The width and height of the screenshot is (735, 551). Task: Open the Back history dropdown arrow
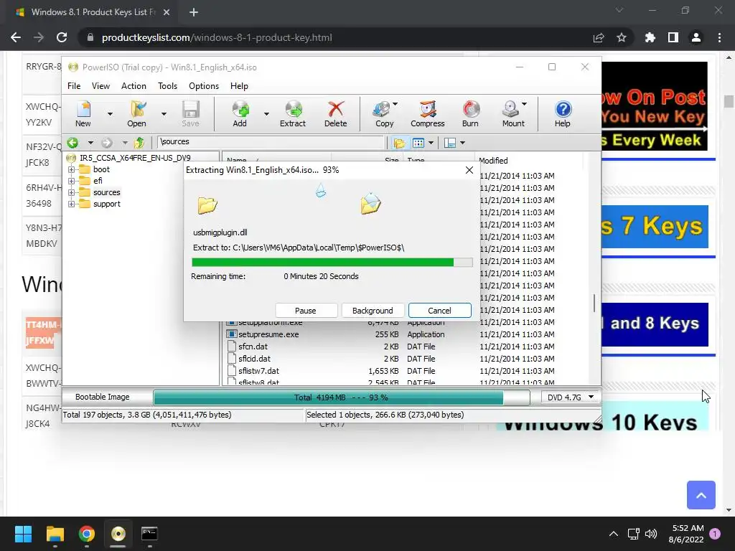[x=90, y=143]
